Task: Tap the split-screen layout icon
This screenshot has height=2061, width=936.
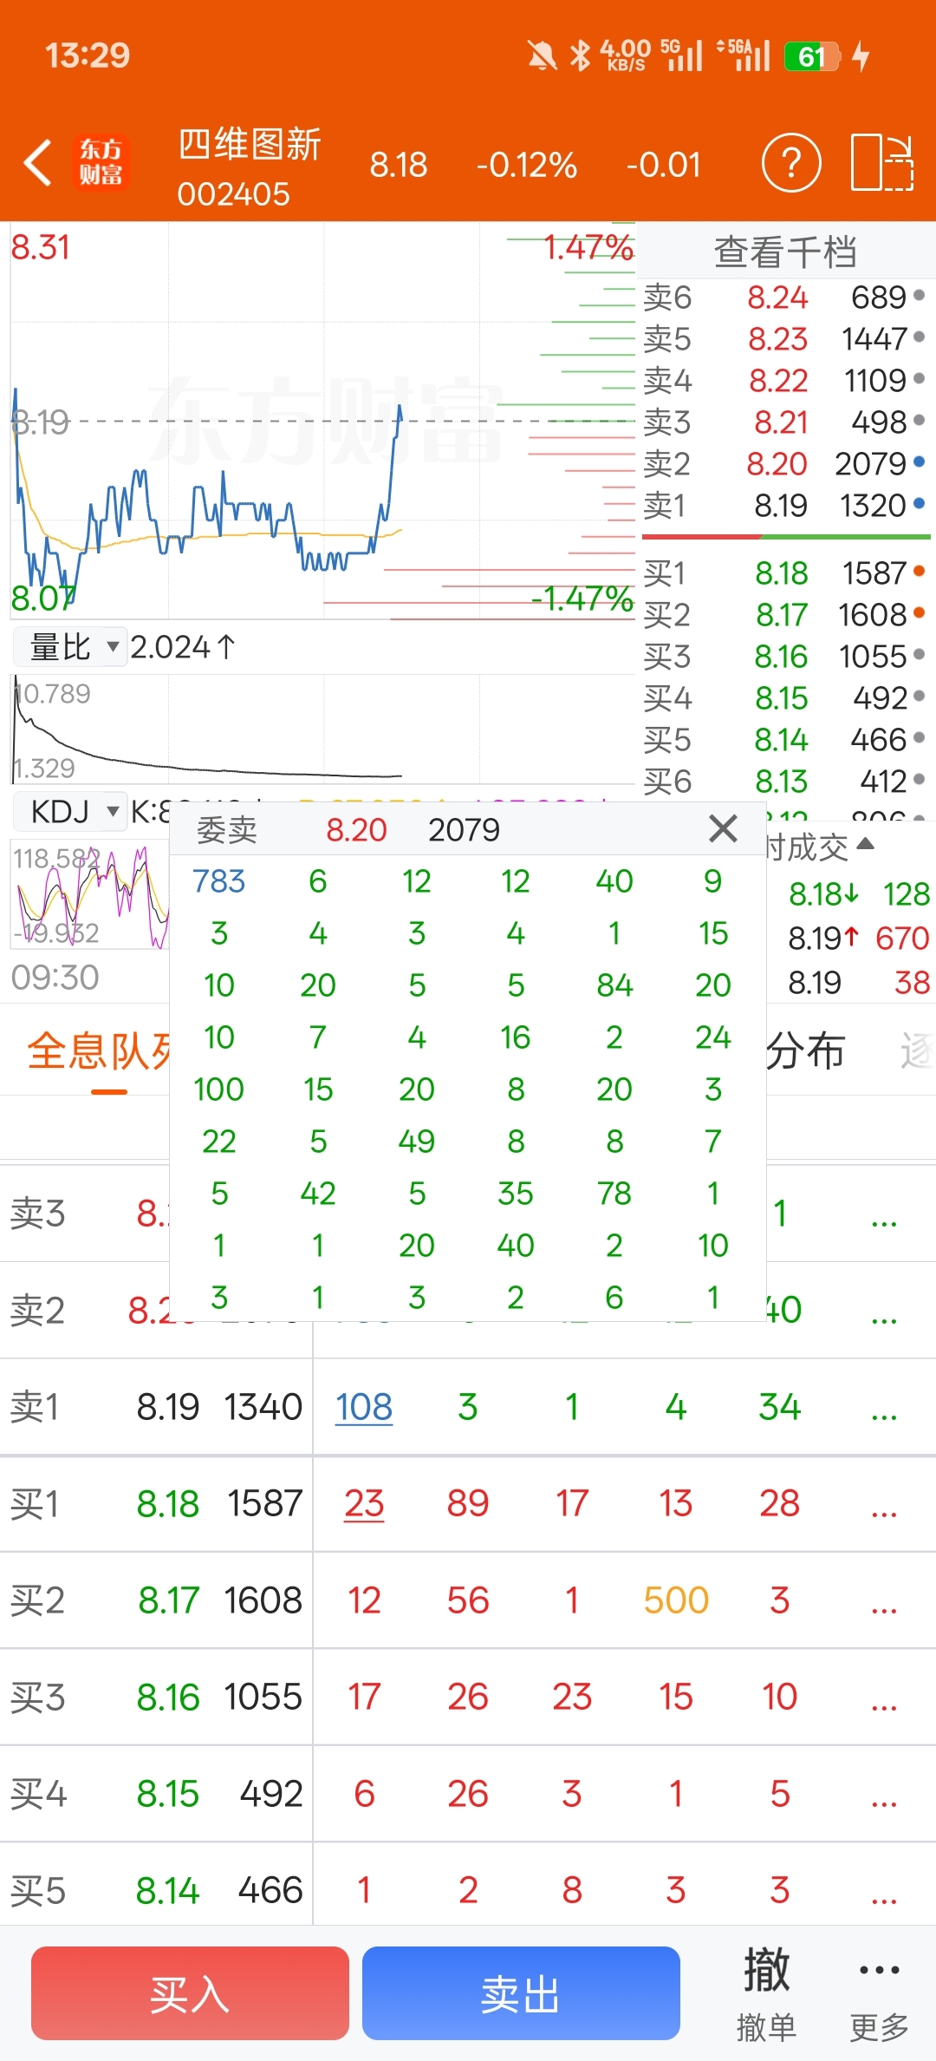Action: coord(882,162)
